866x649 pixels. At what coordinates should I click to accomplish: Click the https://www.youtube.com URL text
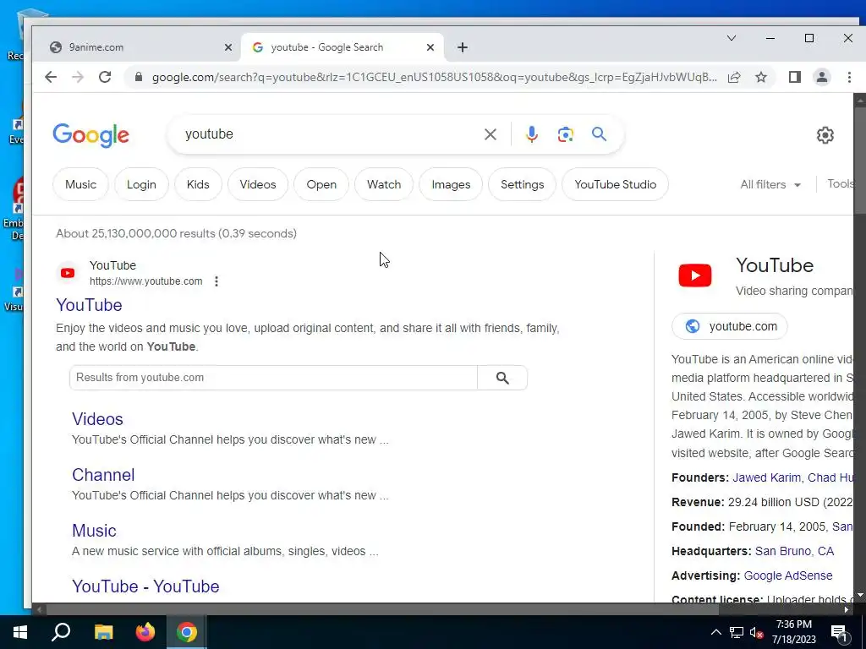(x=145, y=281)
